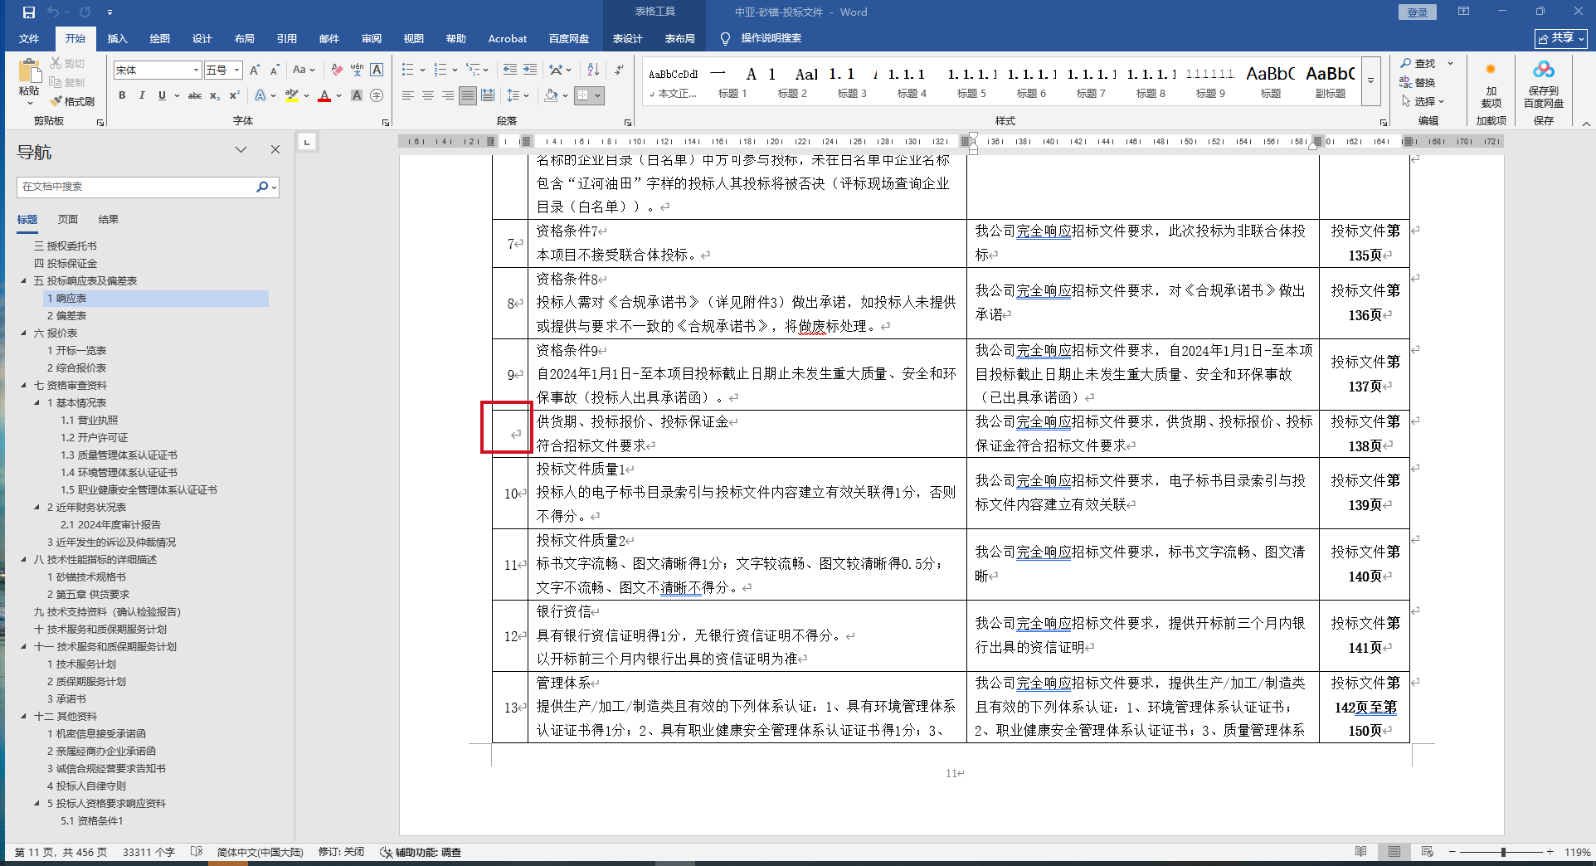Apply bold formatting
Viewport: 1596px width, 866px height.
122,96
